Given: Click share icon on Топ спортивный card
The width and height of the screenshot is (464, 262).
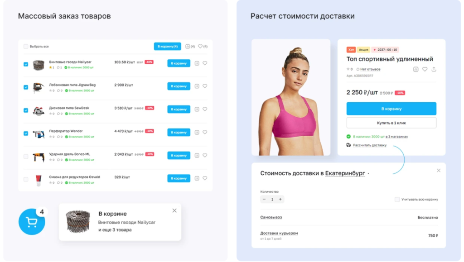Looking at the screenshot, I should click(434, 69).
